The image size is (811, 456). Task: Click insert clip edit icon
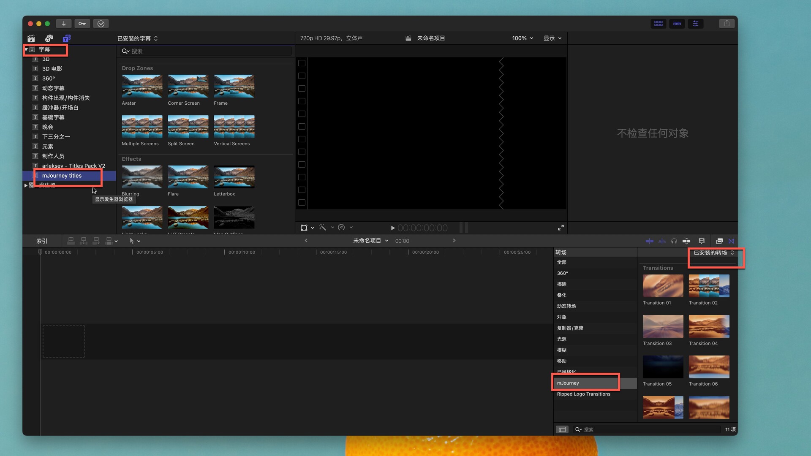[x=84, y=241]
